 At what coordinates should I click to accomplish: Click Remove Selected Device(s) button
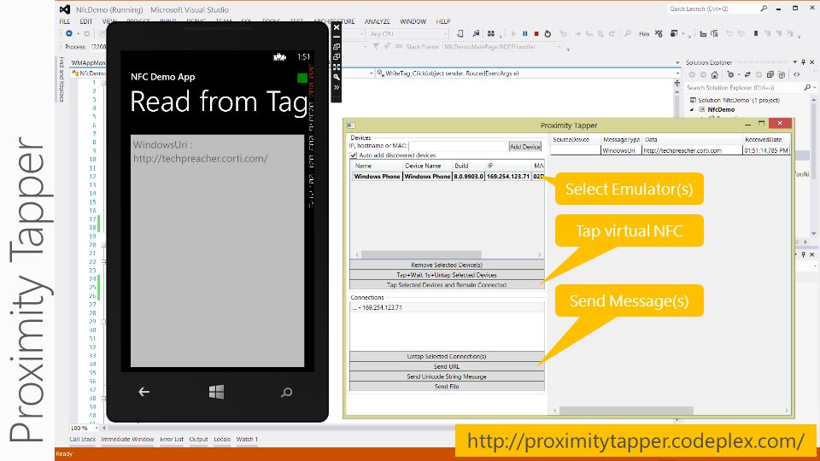[447, 265]
